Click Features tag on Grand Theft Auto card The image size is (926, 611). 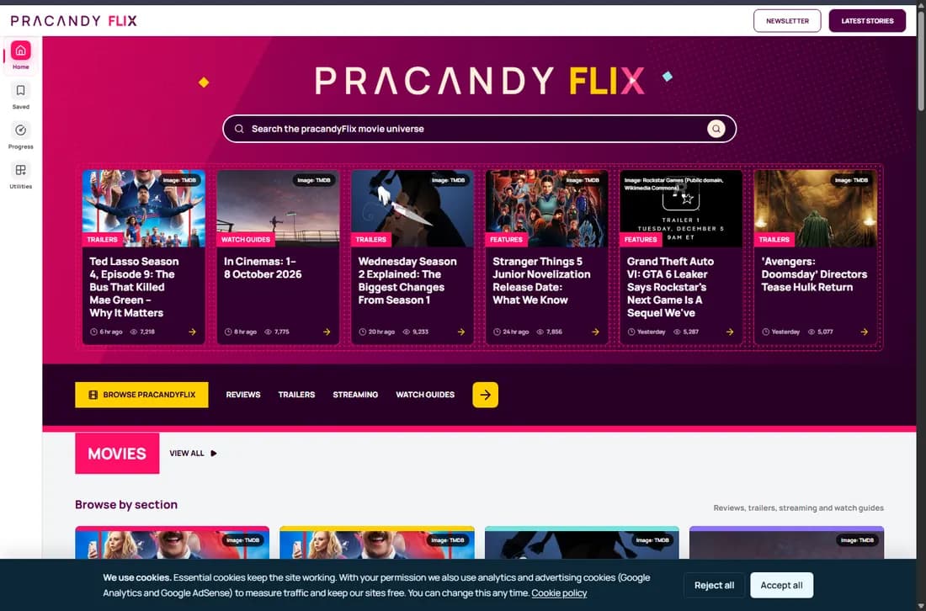[x=641, y=240]
